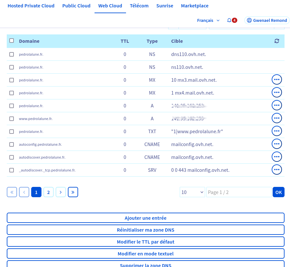Viewport: 290px width, 267px height.
Task: Open the Marketplace tab
Action: point(195,6)
